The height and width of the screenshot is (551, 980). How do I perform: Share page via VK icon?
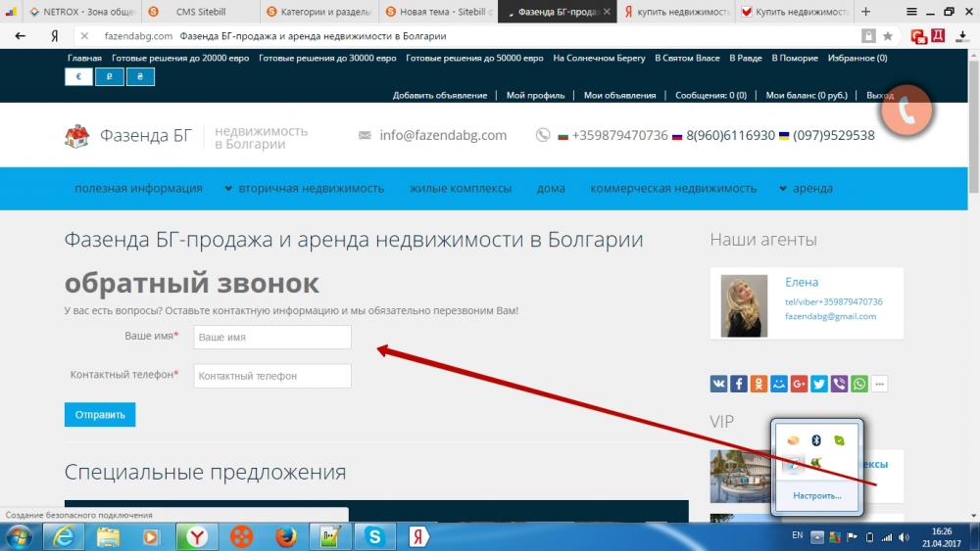click(x=718, y=384)
